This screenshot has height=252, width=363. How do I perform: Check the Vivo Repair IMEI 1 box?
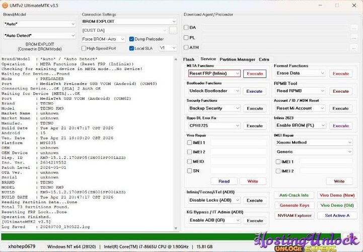tap(189, 143)
